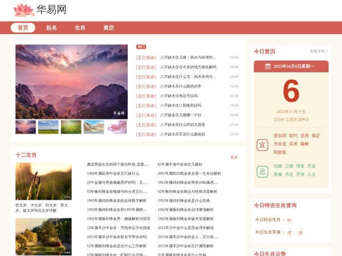Click lunar date 2025年八月十五
Screen dimensions: 342x256
click(x=291, y=112)
